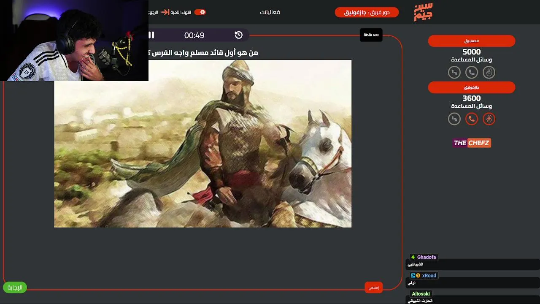Click the سين جيم logo
This screenshot has height=304, width=540.
[423, 12]
